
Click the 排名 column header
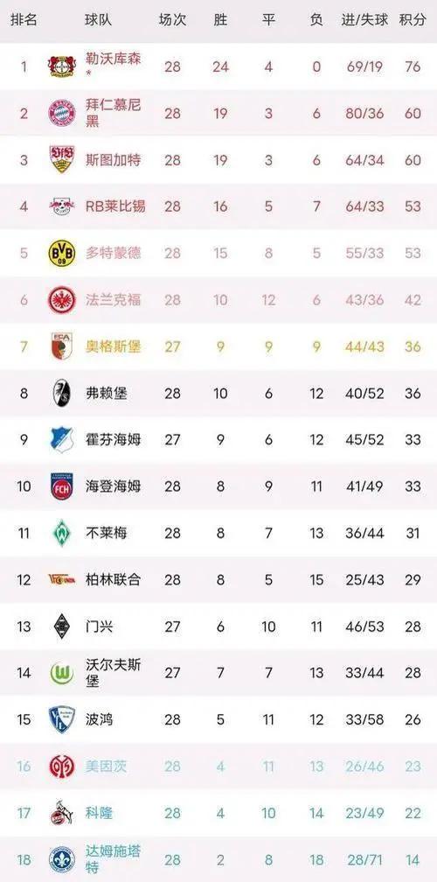point(24,20)
